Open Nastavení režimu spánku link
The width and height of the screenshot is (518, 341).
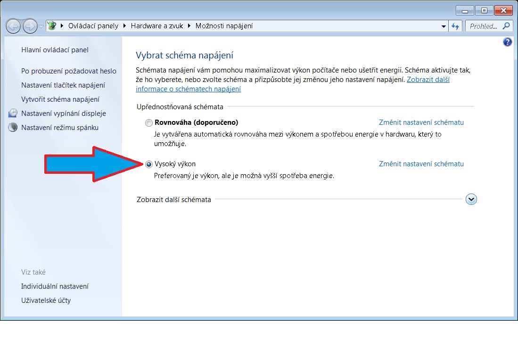click(60, 128)
